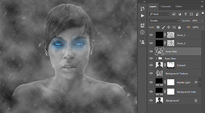Viewport: 205px width, 113px height.
Task: Select the Snow_2 layer mask thumbnail
Action: coord(171,43)
